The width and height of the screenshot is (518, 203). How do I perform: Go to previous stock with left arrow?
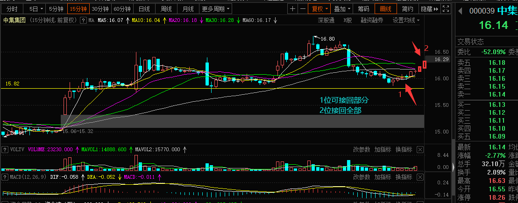click(460, 11)
